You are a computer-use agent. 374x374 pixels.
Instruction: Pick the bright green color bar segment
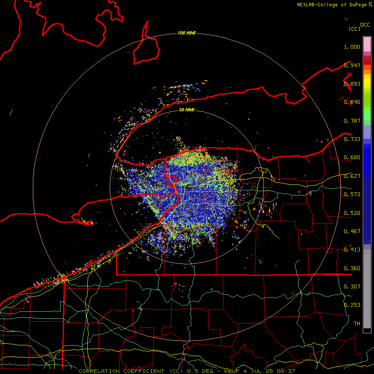pyautogui.click(x=367, y=113)
